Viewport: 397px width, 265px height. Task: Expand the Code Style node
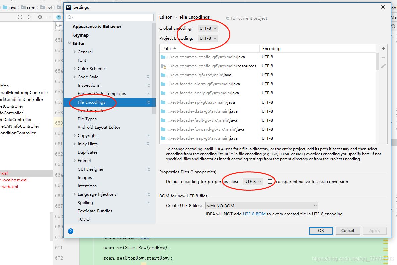point(74,77)
